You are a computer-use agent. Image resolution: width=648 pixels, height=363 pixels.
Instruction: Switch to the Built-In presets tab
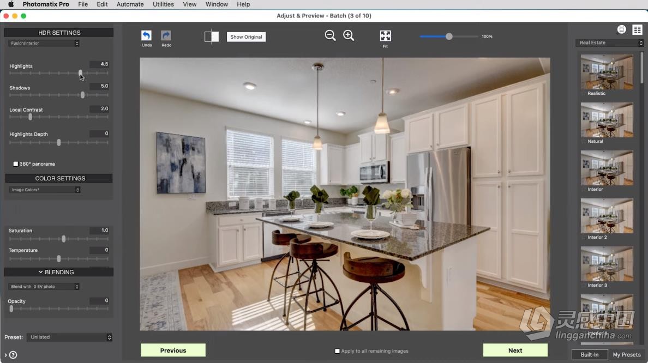pos(590,355)
